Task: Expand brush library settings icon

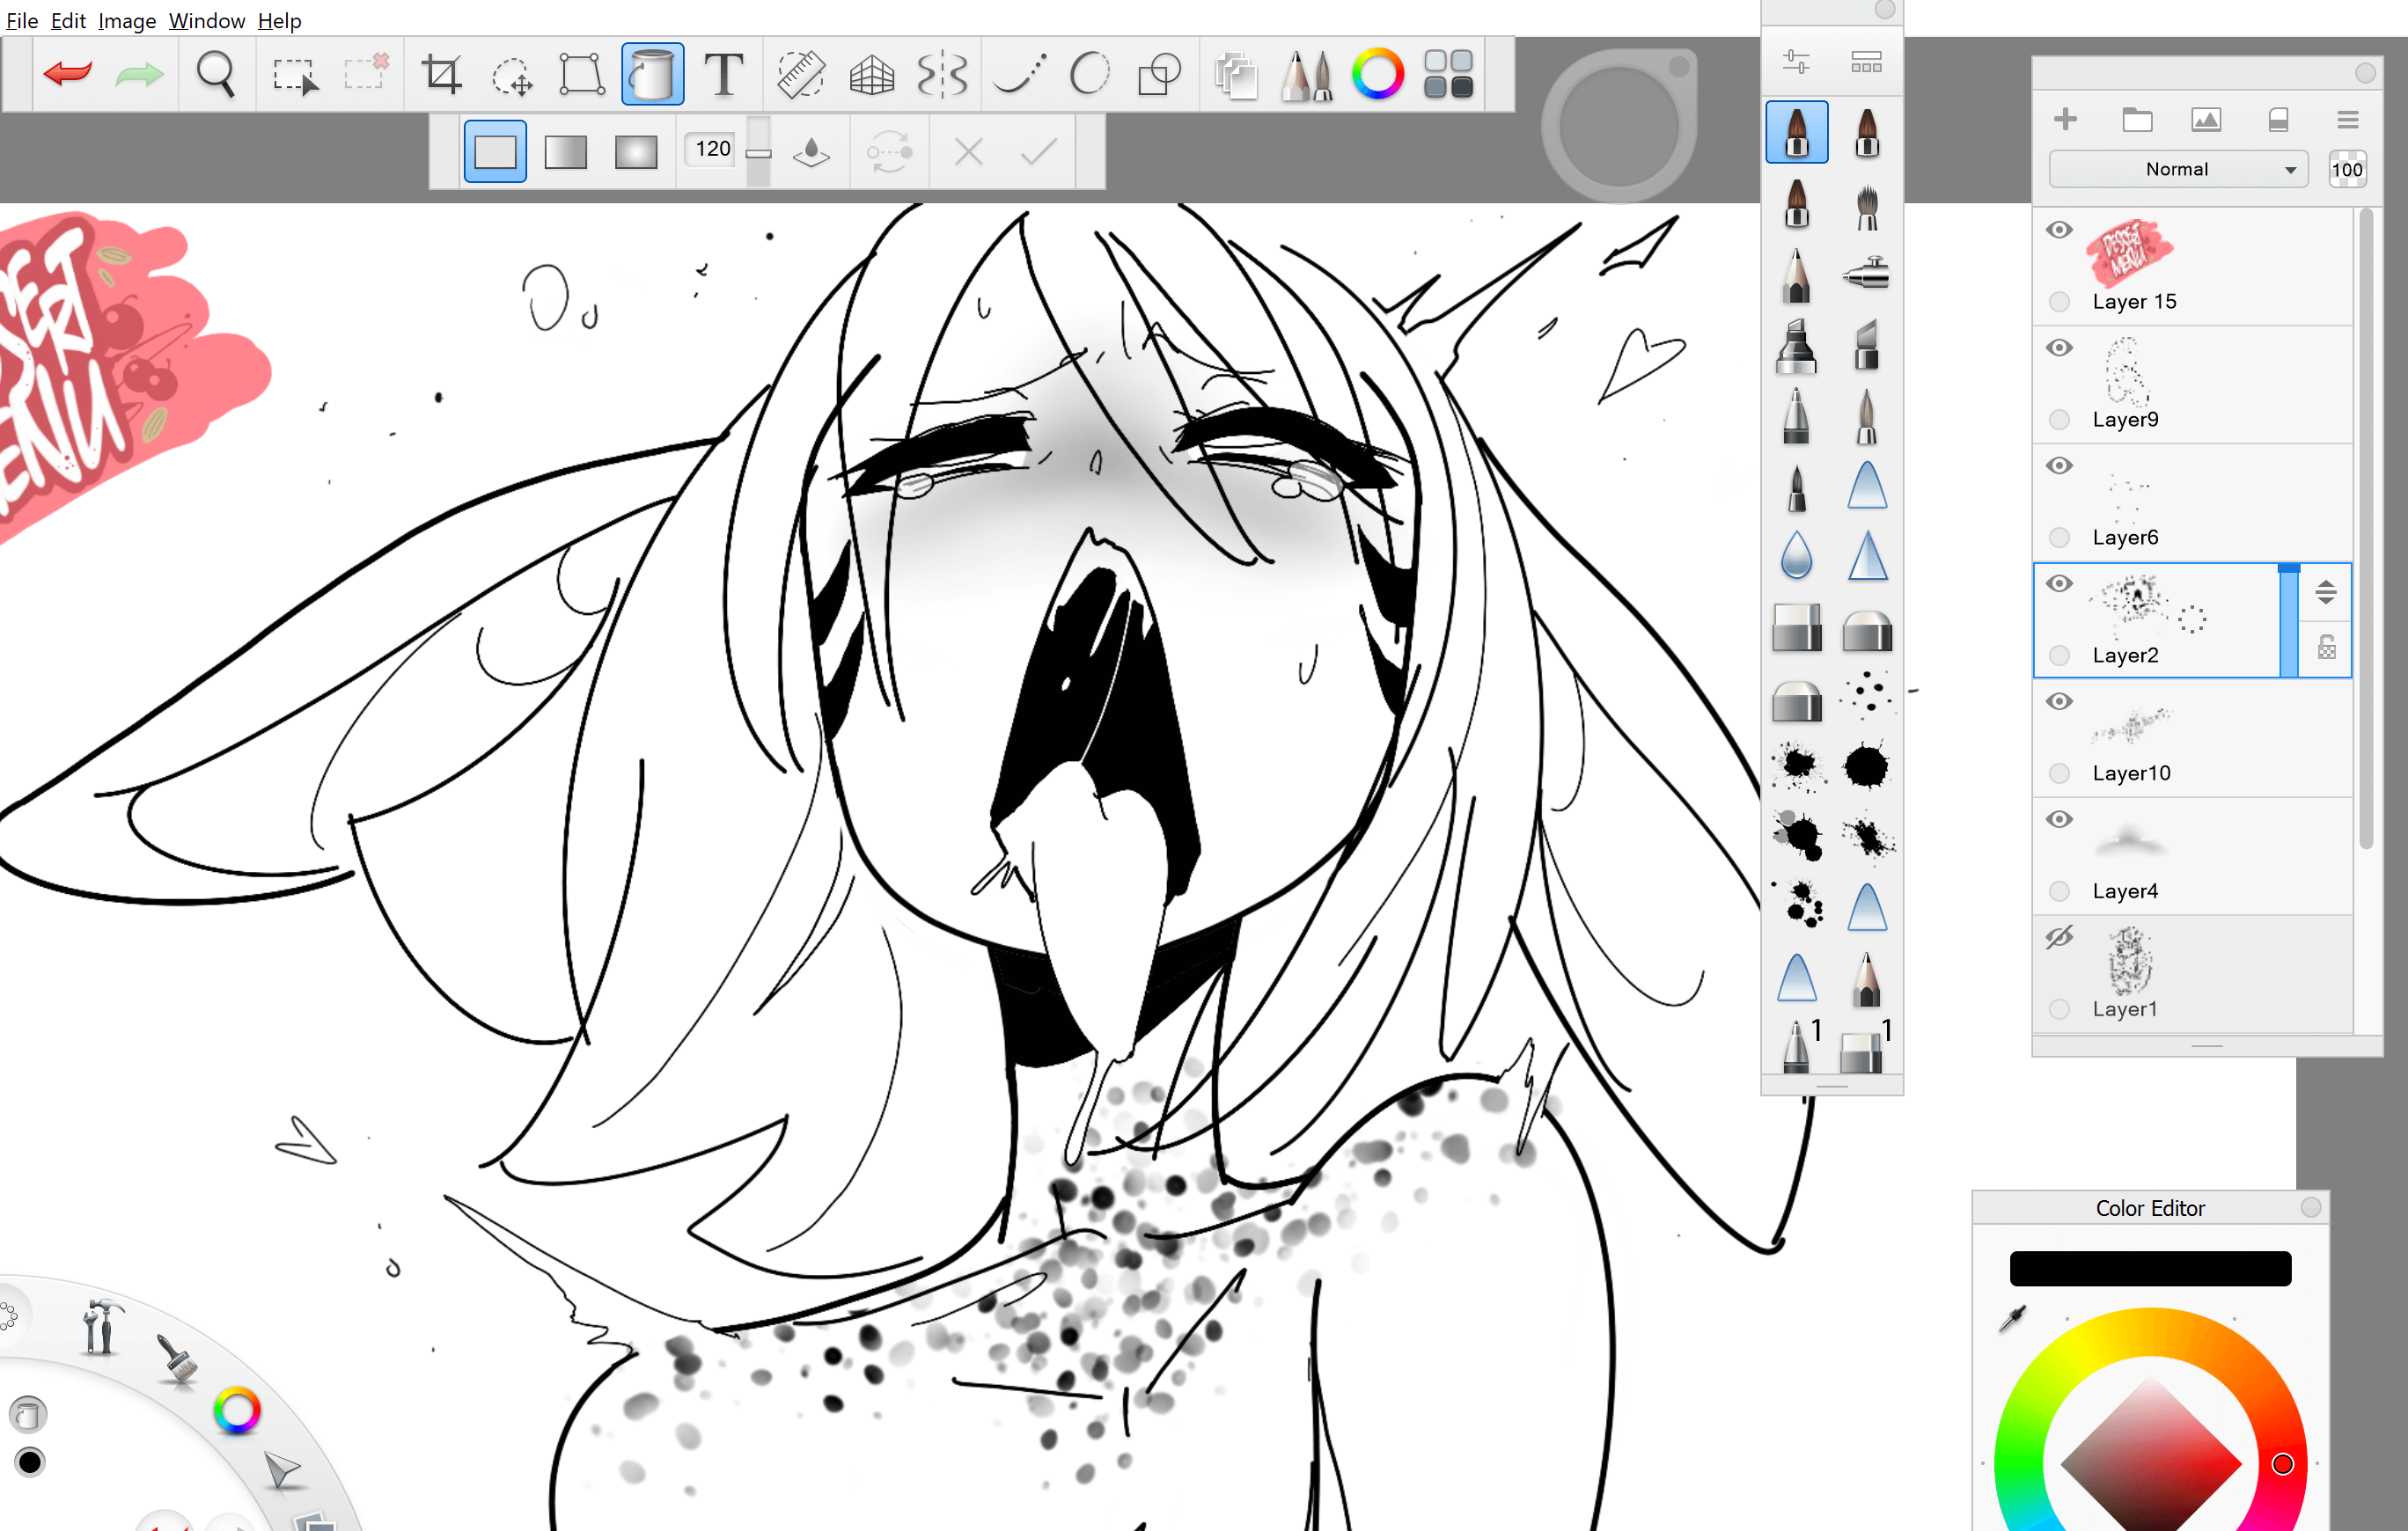Action: point(1796,62)
